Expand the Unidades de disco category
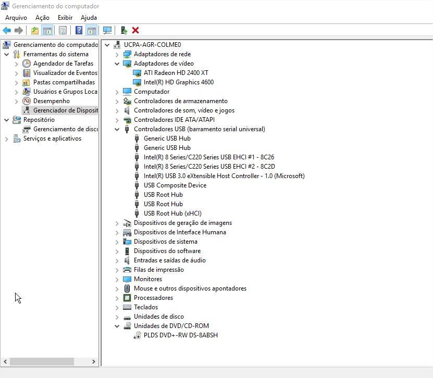 pos(117,317)
